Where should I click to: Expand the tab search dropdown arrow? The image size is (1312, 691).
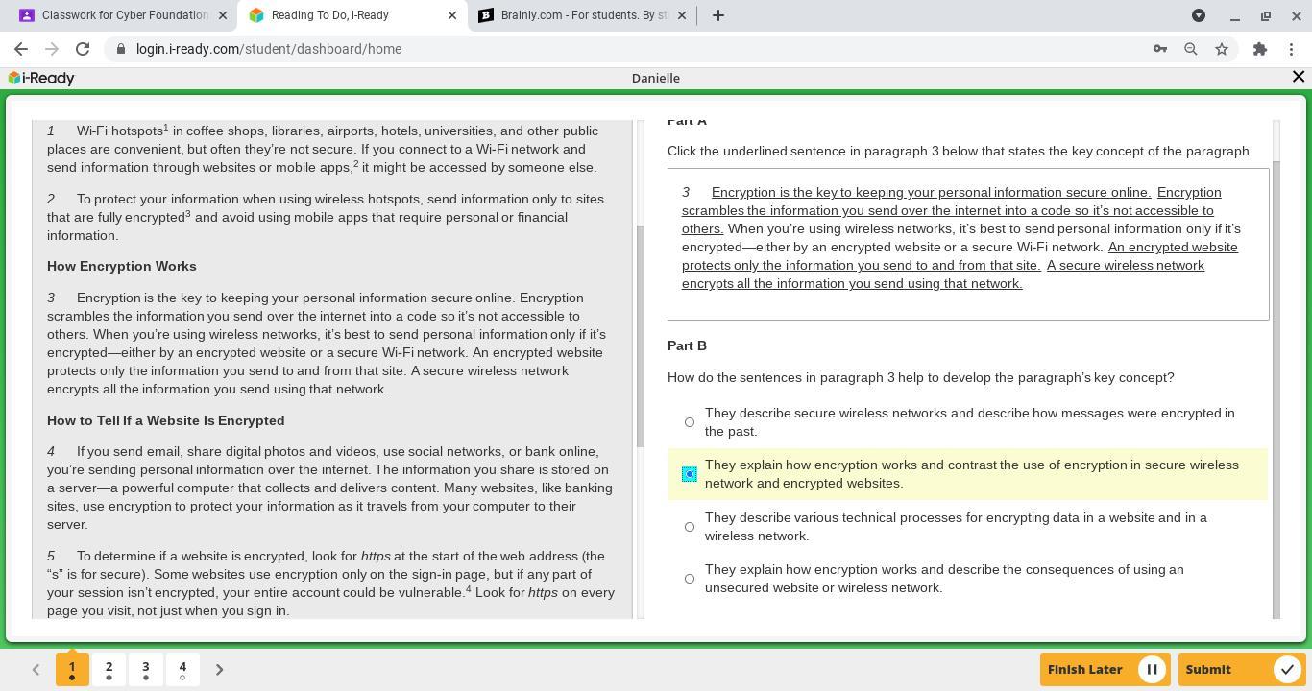pyautogui.click(x=1199, y=15)
